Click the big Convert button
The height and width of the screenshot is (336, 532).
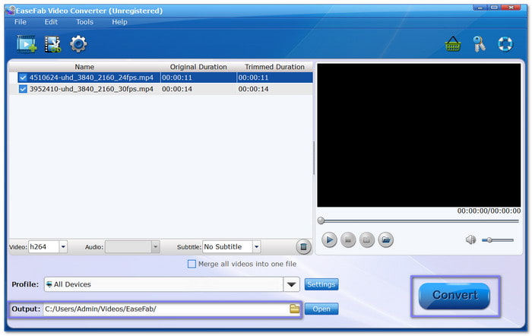click(454, 296)
